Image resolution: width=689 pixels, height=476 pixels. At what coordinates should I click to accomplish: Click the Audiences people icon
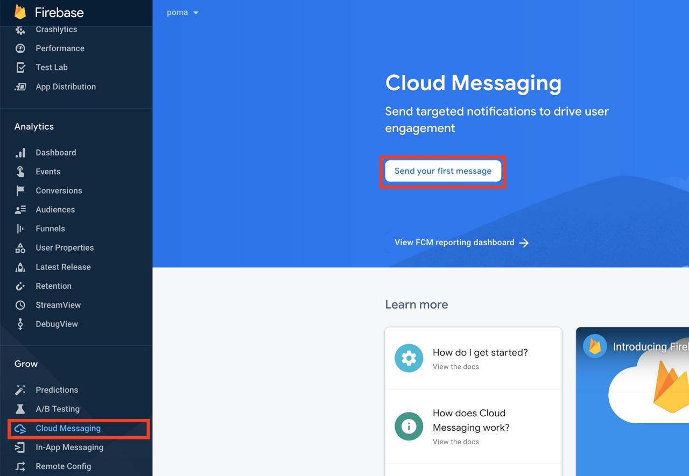[20, 210]
